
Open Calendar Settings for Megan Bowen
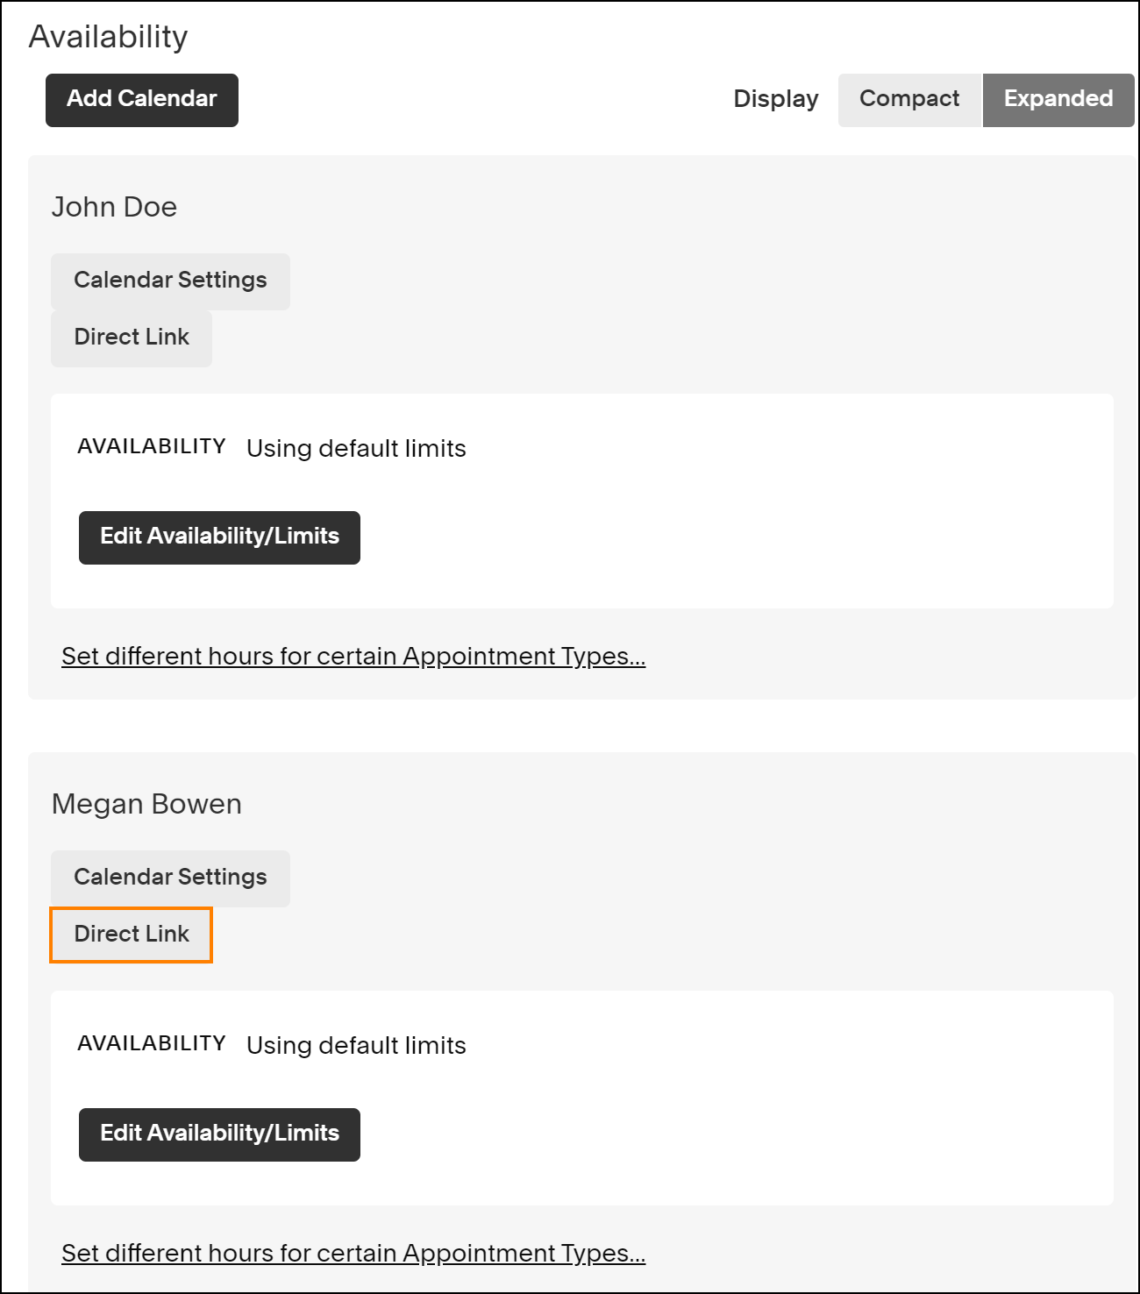(x=170, y=878)
